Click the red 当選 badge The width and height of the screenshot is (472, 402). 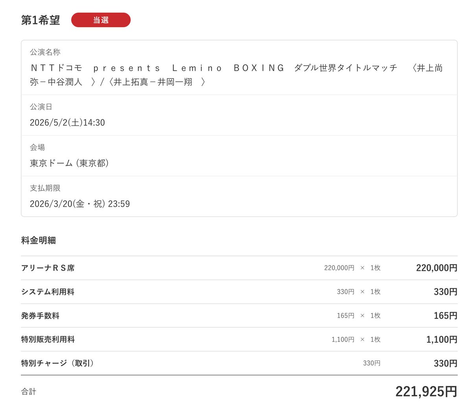pos(101,20)
